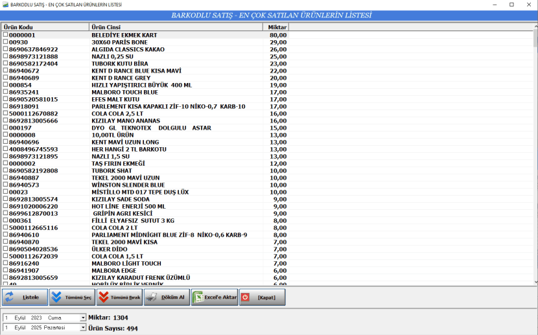Check the box for BELEDİYE EKMEK KART
Screen dimensions: 538x335
point(5,34)
